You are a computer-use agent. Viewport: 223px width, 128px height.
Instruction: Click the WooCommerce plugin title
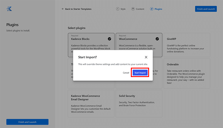[128, 39]
